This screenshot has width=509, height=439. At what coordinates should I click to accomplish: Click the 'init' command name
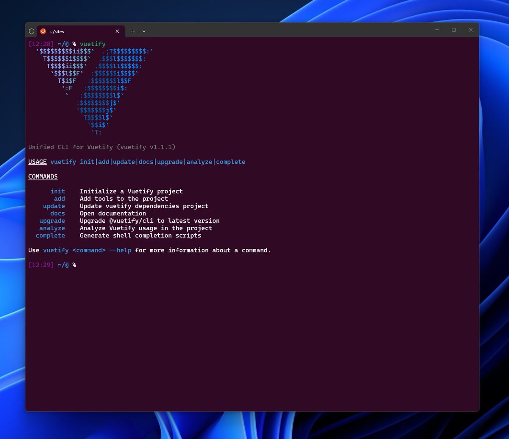click(x=58, y=191)
